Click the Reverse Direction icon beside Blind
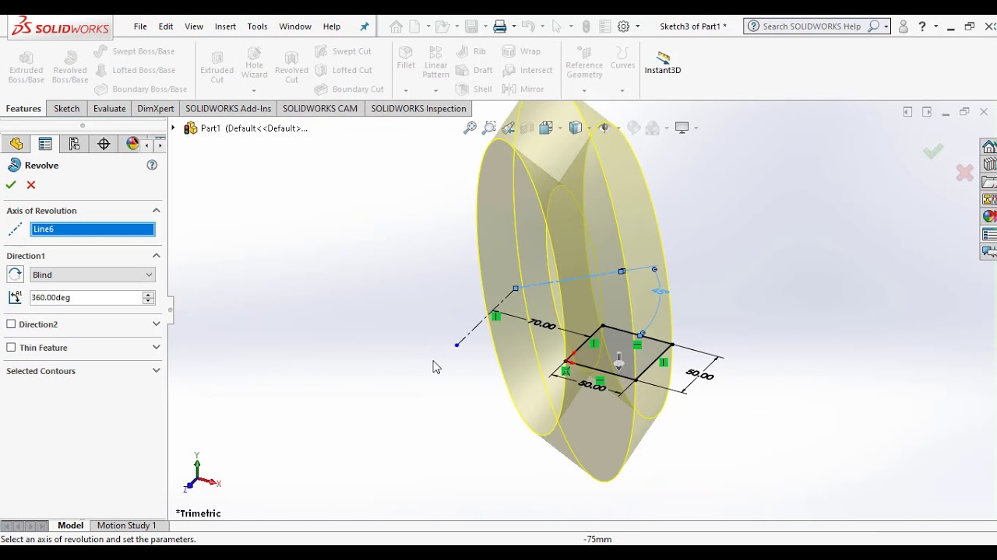The width and height of the screenshot is (997, 560). pos(15,275)
